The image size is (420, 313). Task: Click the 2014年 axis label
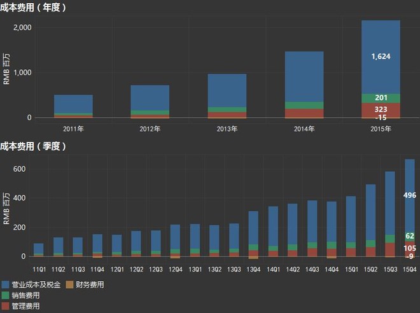coord(304,129)
